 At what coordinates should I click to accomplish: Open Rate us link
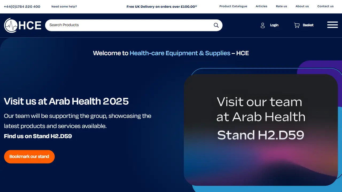(x=281, y=6)
